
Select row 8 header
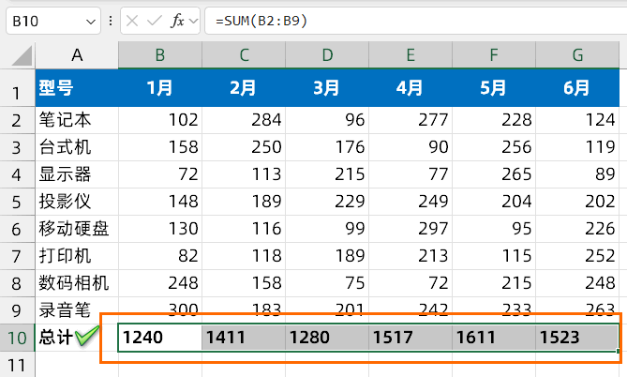[x=17, y=283]
